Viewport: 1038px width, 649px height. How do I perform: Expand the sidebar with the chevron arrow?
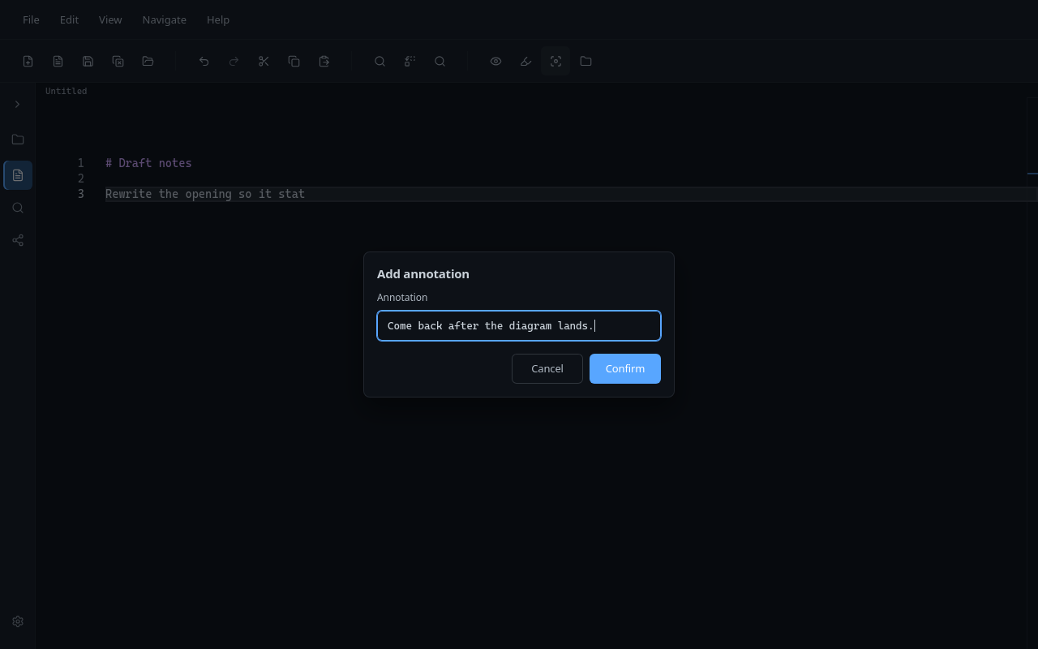point(18,104)
